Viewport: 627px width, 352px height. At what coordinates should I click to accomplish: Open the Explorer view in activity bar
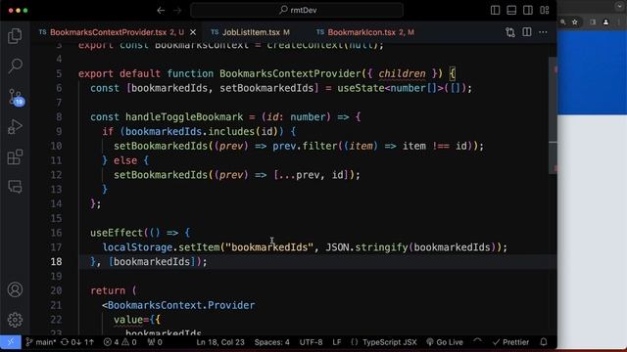click(x=15, y=36)
